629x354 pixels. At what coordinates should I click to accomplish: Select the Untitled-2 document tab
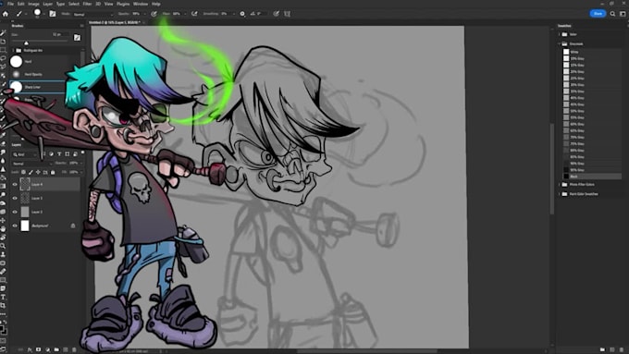(115, 22)
